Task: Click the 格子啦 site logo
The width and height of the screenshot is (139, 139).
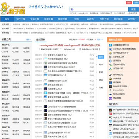Action: point(13,9)
